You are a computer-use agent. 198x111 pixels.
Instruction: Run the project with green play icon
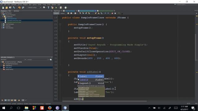tap(56, 8)
